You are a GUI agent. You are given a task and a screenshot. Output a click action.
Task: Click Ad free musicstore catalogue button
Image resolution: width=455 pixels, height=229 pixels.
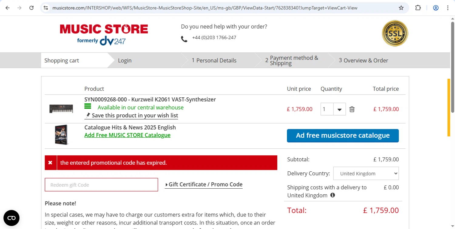click(x=343, y=136)
